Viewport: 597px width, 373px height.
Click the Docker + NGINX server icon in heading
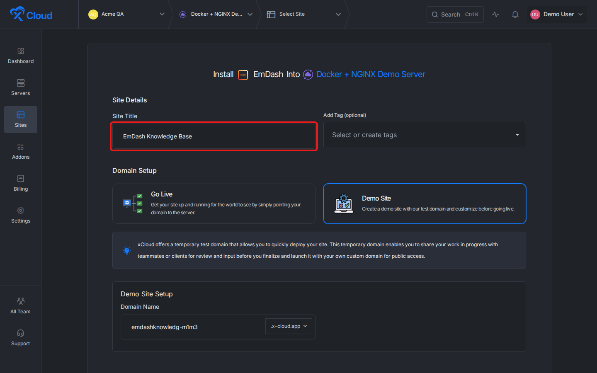pyautogui.click(x=308, y=75)
